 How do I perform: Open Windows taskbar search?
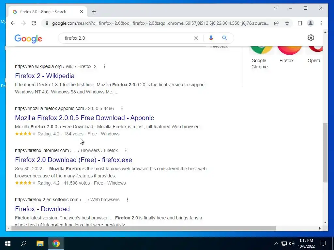pyautogui.click(x=23, y=243)
